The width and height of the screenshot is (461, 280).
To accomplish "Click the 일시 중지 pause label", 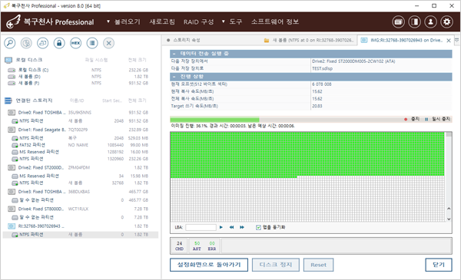I will (441, 119).
